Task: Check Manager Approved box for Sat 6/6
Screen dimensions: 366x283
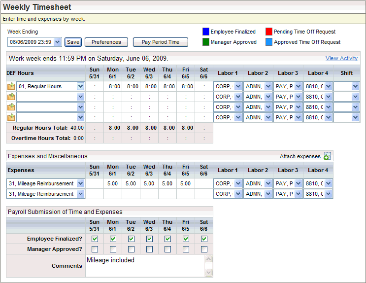Action: tap(204, 249)
